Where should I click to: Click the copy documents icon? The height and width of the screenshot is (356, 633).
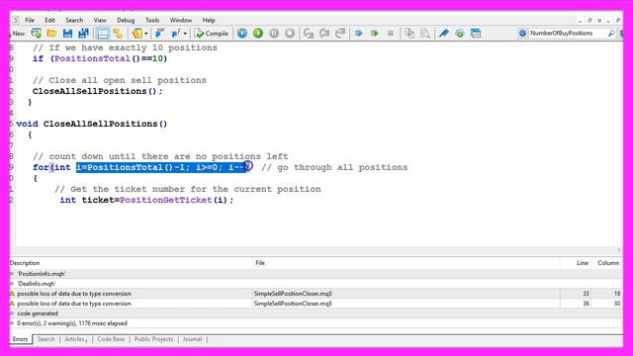pyautogui.click(x=408, y=34)
